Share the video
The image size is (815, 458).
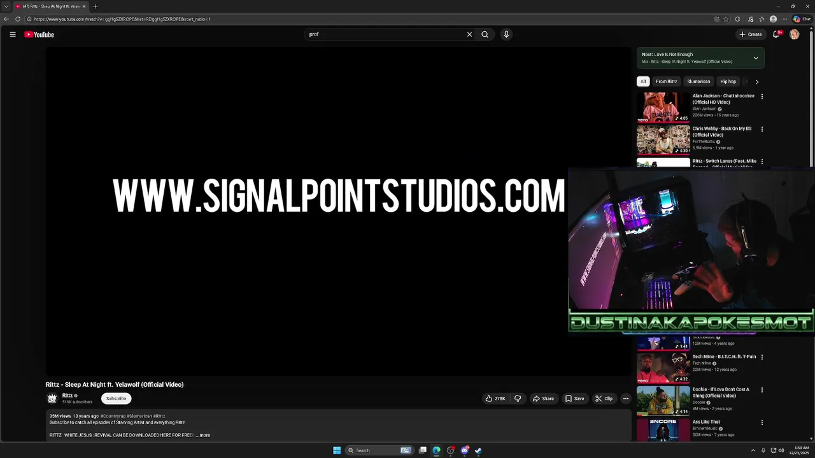pyautogui.click(x=543, y=398)
